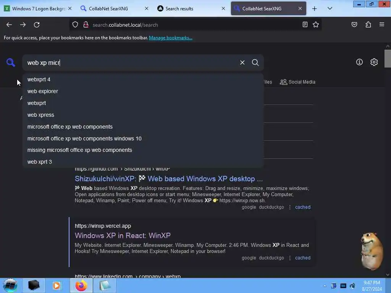The image size is (391, 293).
Task: Click the page vertical scrollbar thumb
Action: (388, 58)
